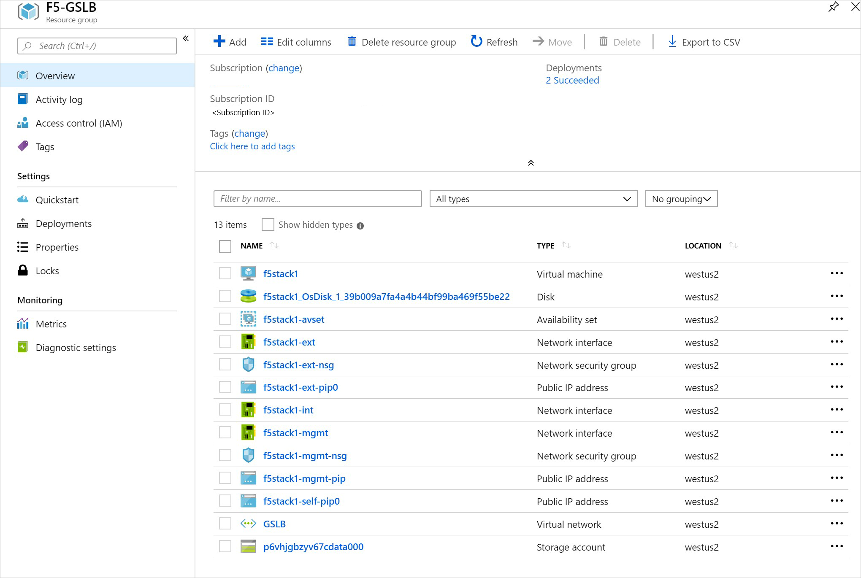Collapse the upper info panel chevron
The height and width of the screenshot is (578, 861).
pos(530,162)
